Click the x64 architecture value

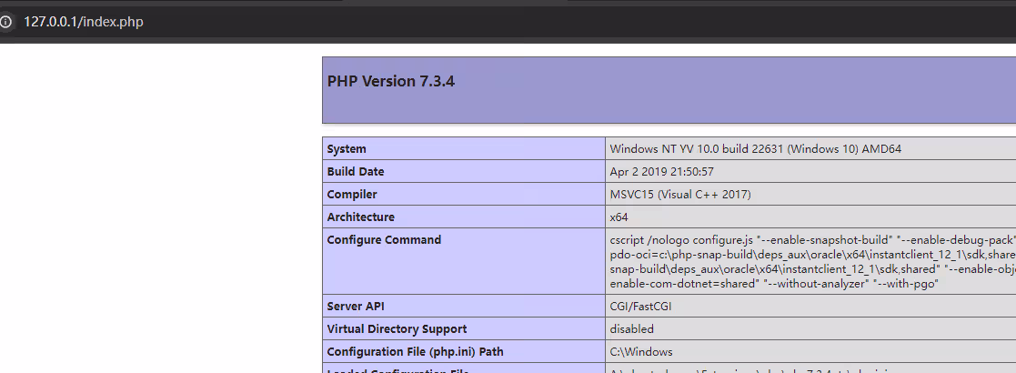click(619, 217)
